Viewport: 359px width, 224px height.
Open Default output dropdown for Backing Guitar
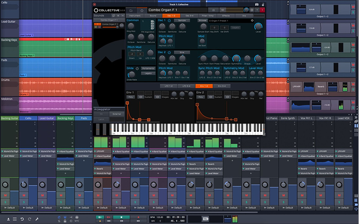pyautogui.click(x=9, y=208)
